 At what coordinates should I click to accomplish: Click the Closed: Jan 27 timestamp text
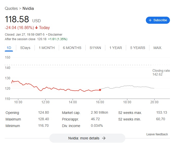pos(25,34)
